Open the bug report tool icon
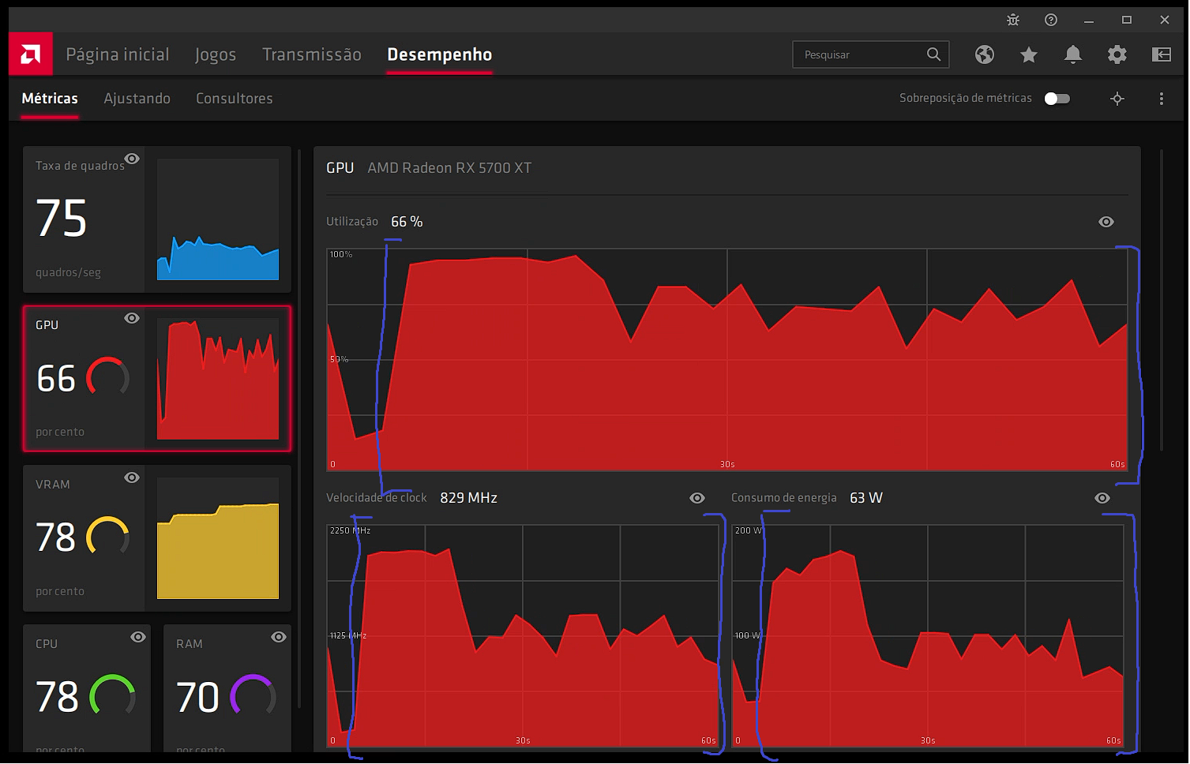The height and width of the screenshot is (764, 1190). [1013, 20]
